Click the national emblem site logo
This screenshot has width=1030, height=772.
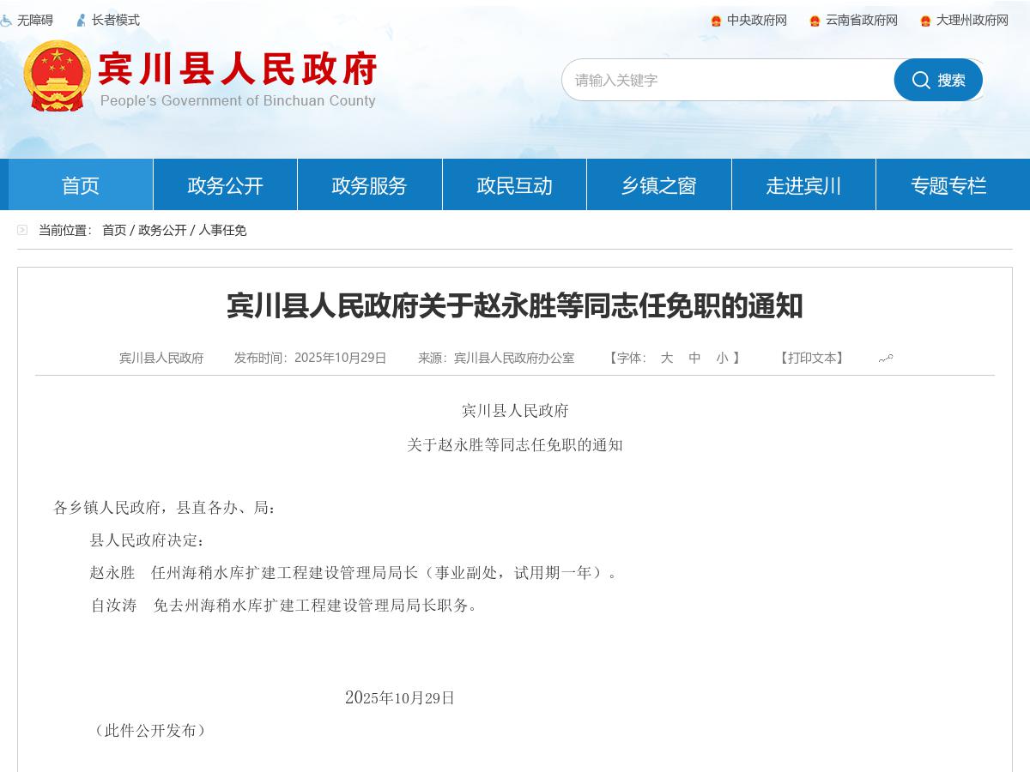coord(55,75)
